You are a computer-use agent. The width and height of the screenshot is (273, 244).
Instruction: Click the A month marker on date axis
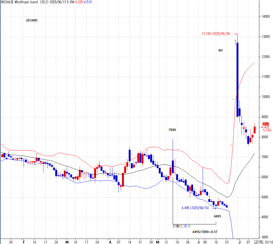pos(110,242)
